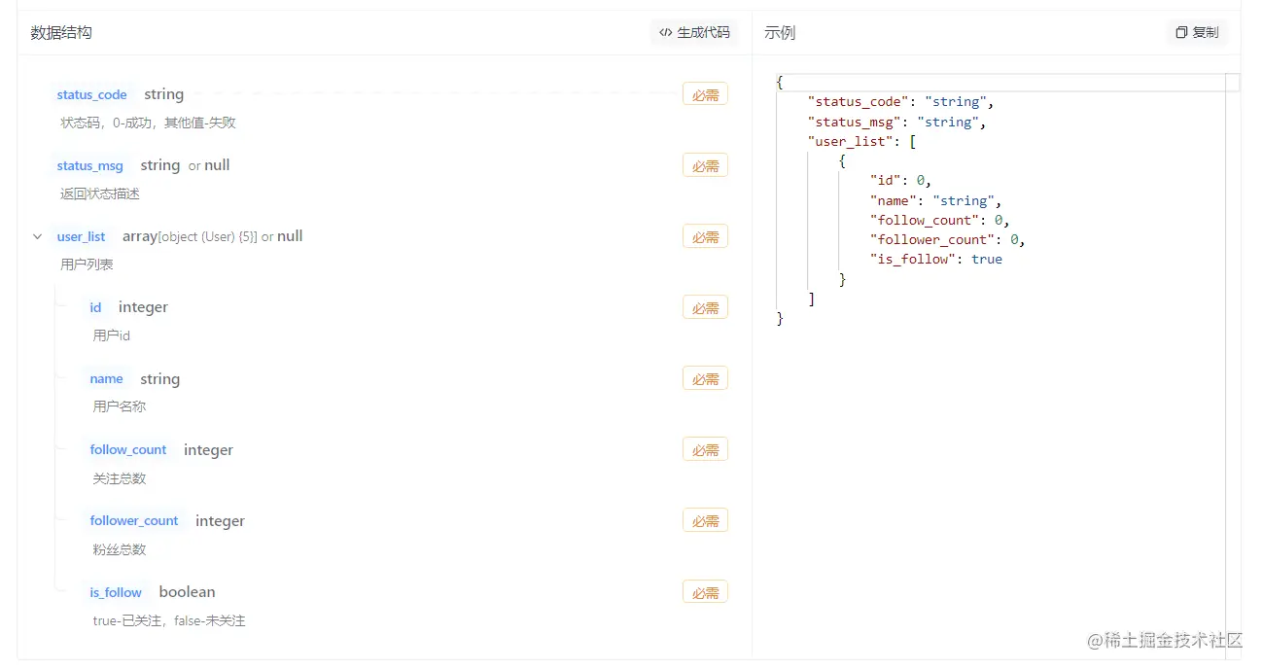Select the follow_count field tag

[128, 450]
